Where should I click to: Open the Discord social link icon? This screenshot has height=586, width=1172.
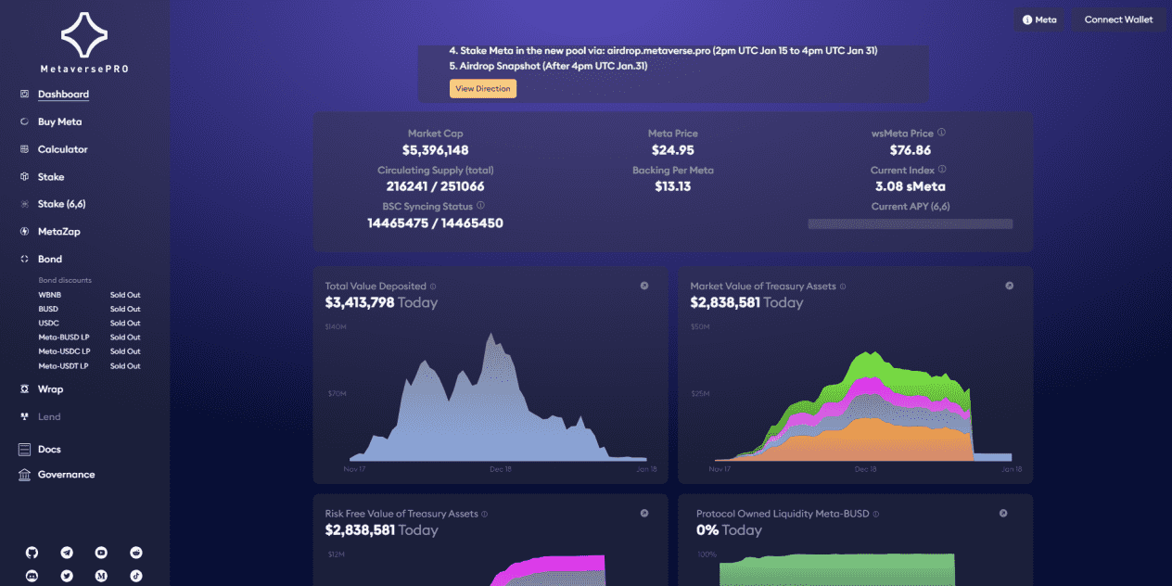click(x=32, y=576)
